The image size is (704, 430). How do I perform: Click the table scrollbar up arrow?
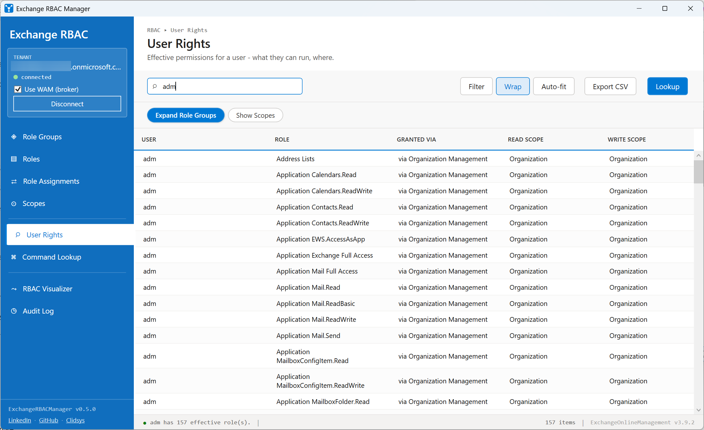(698, 155)
